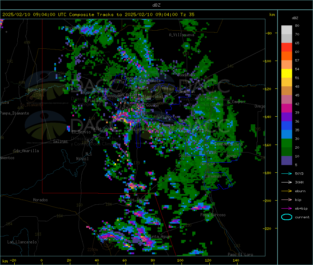Viewport: 313px width, 265px height.
Task: Select the brown 48 dBZ swatch
Action: click(287, 91)
